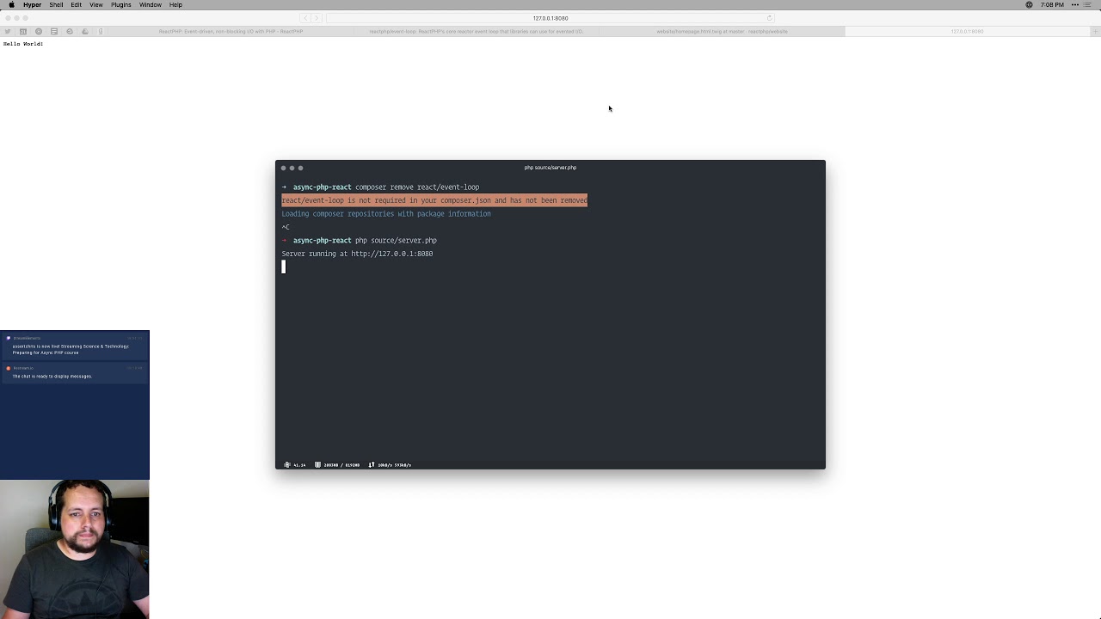This screenshot has width=1101, height=619.
Task: Click the round status icon in macOS menu bar
Action: point(1029,4)
